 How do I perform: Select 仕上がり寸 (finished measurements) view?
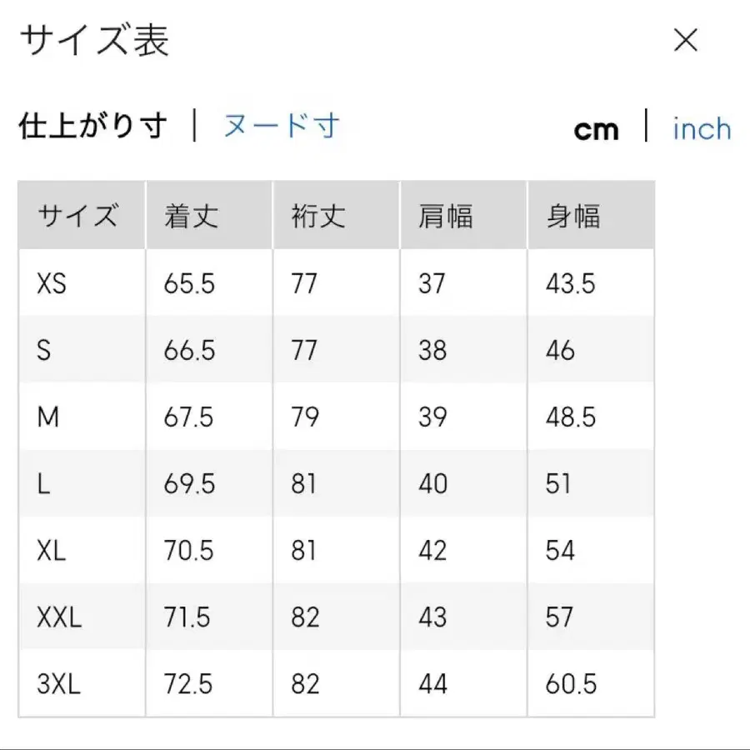(x=92, y=125)
